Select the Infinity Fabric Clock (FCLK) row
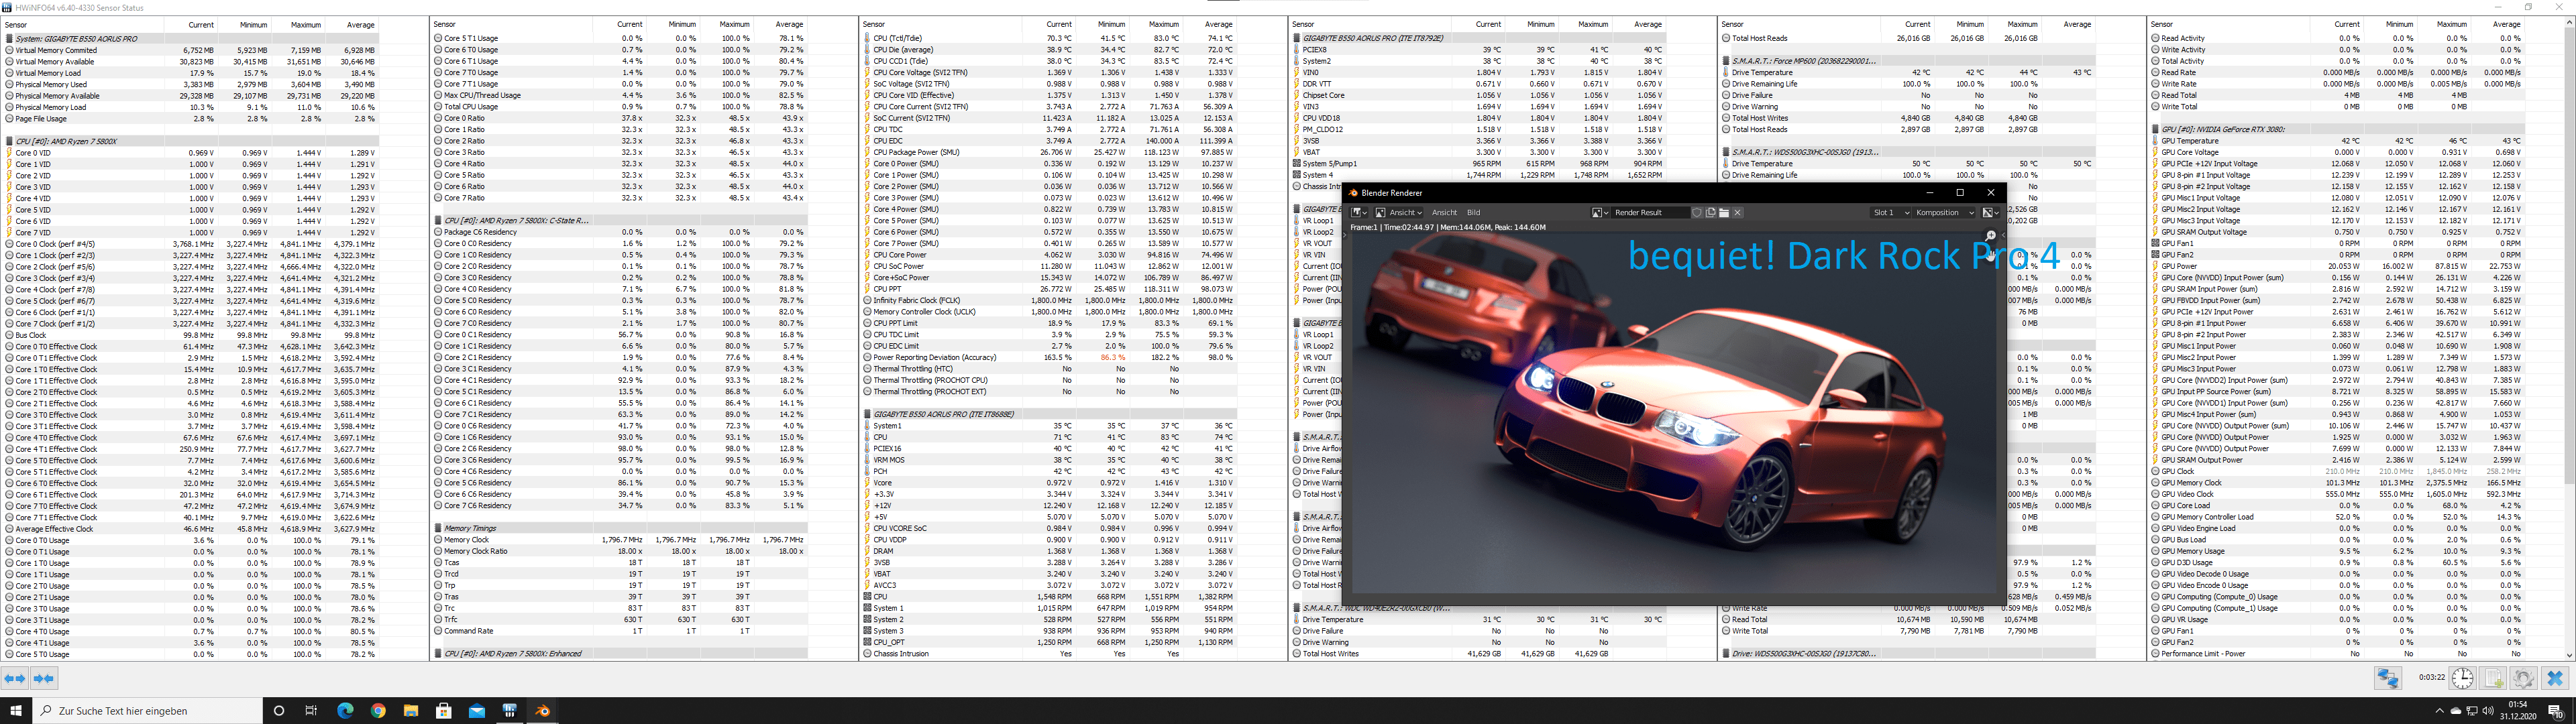The width and height of the screenshot is (2576, 724). tap(1050, 300)
